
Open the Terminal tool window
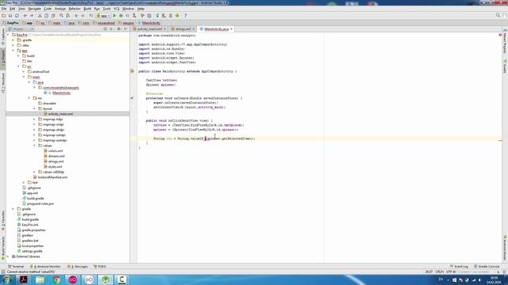pyautogui.click(x=16, y=267)
